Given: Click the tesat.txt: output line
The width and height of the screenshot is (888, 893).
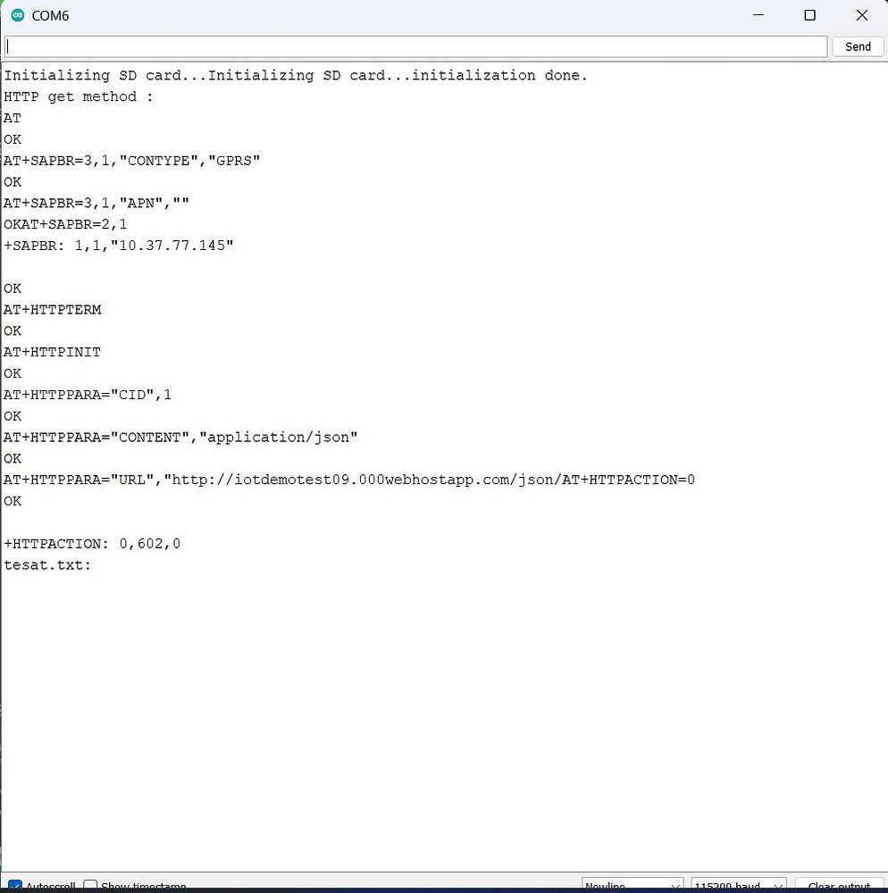Looking at the screenshot, I should pos(46,564).
